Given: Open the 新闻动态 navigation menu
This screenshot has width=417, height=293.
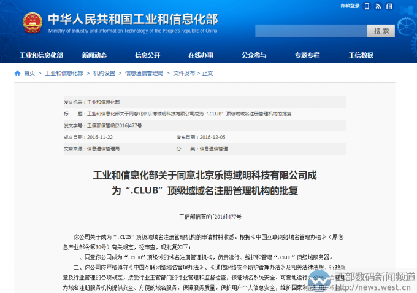Looking at the screenshot, I should (x=94, y=55).
